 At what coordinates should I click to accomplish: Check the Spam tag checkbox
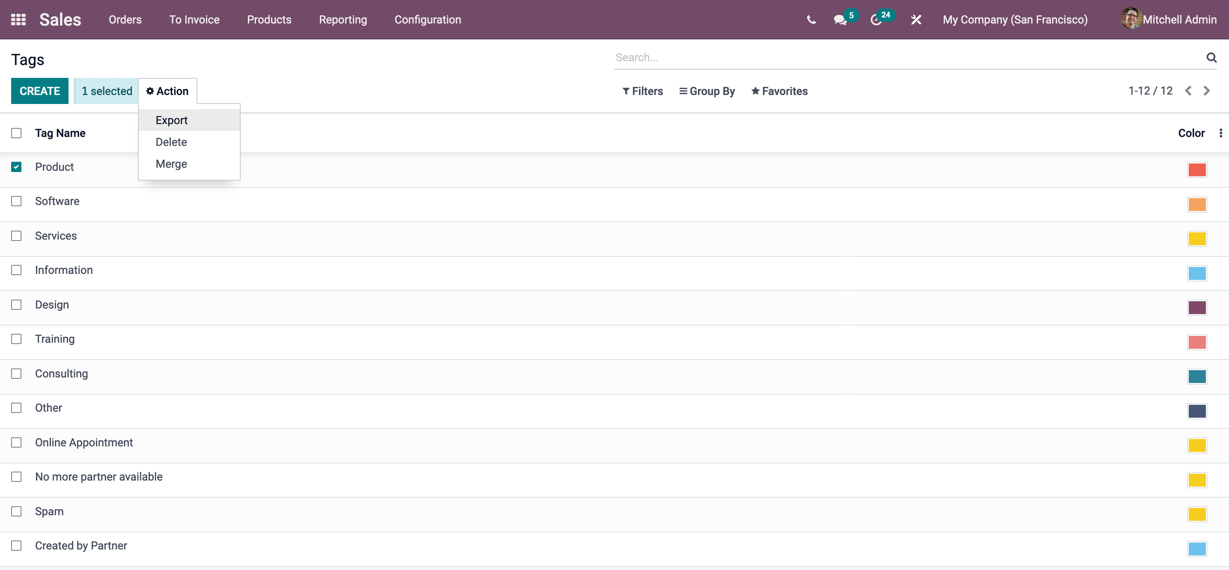pyautogui.click(x=16, y=511)
